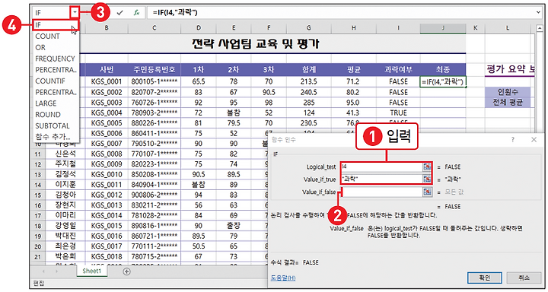Cancel dialog with 취소 button
Viewport: 548px width, 292px height.
(x=524, y=278)
